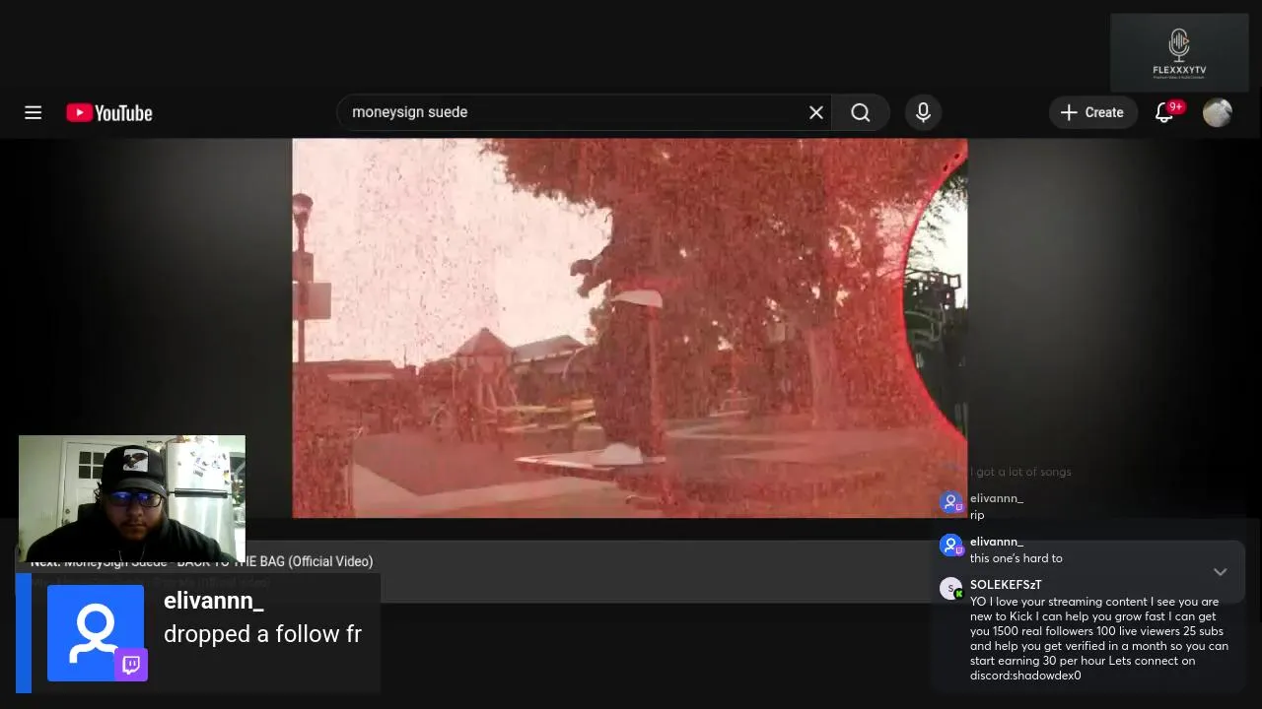Click the 'I got a lot of songs' message

(1020, 472)
